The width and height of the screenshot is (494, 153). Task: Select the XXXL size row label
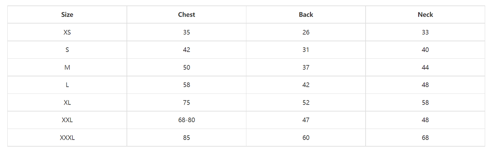click(67, 138)
